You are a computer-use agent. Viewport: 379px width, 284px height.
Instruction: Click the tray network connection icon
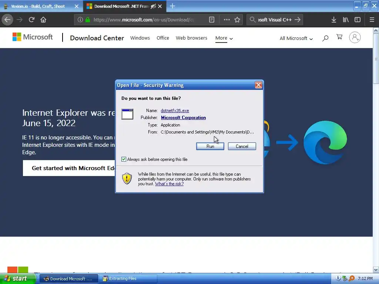pyautogui.click(x=345, y=278)
